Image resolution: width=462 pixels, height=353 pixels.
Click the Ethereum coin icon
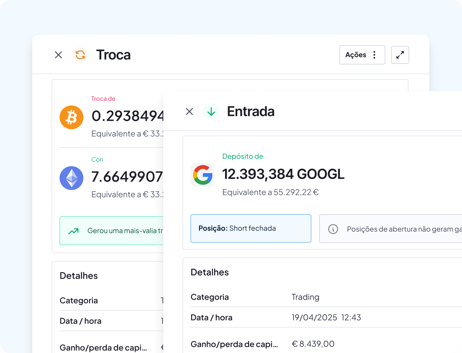pos(71,178)
